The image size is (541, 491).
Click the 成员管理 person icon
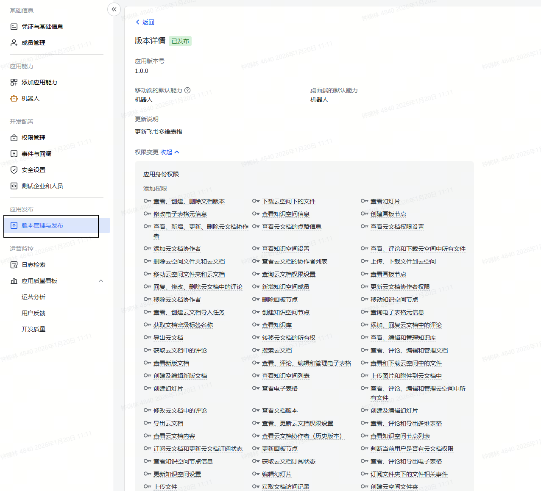[14, 43]
